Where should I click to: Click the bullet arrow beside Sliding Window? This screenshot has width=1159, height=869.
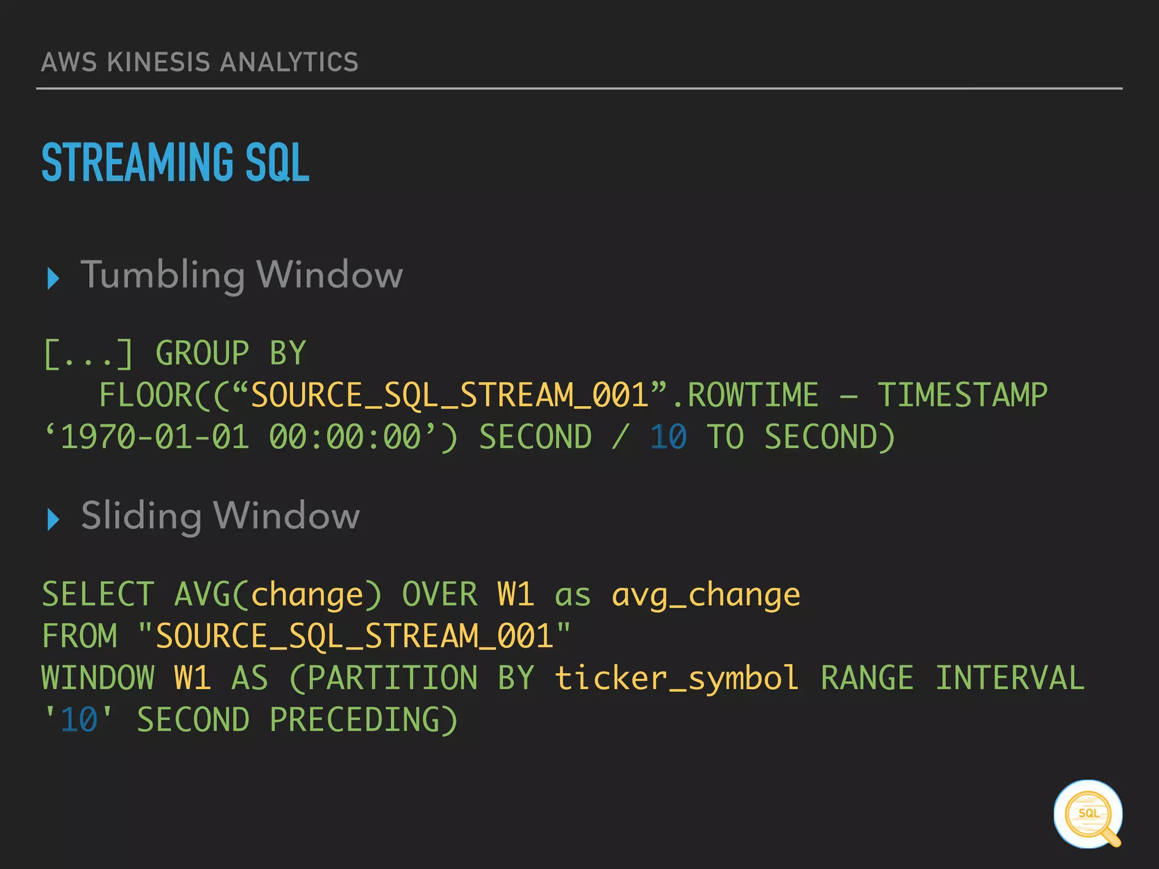(x=53, y=519)
